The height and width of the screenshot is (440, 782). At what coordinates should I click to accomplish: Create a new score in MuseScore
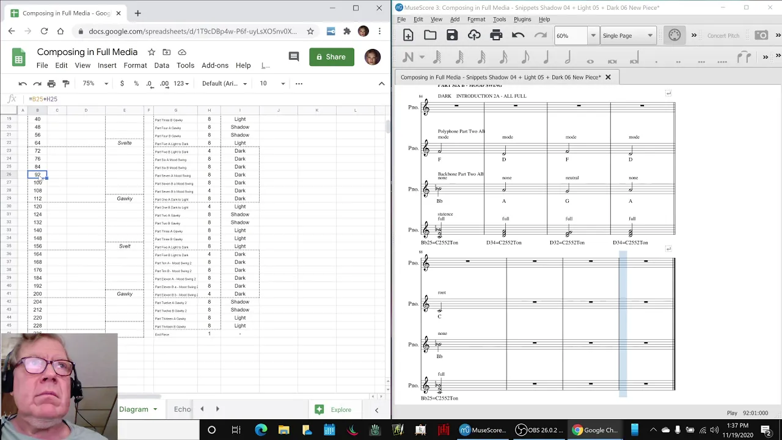[409, 35]
